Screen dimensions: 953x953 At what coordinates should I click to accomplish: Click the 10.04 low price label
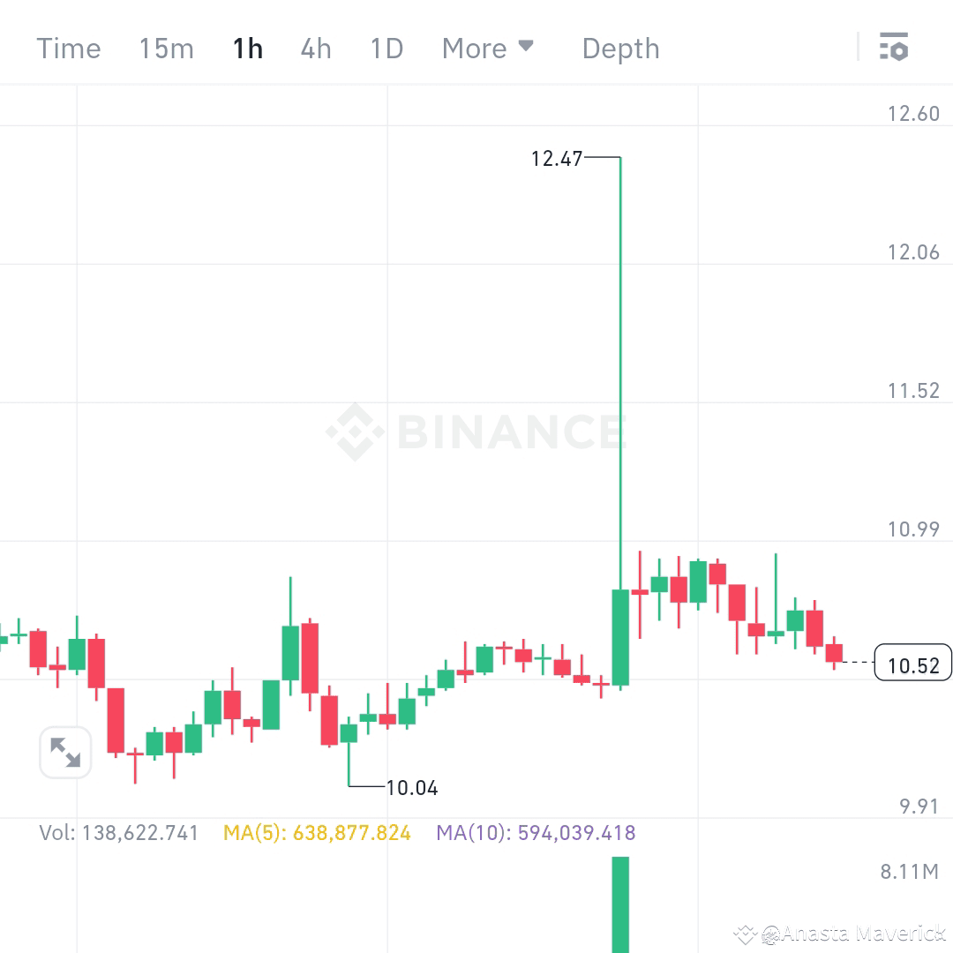coord(411,788)
